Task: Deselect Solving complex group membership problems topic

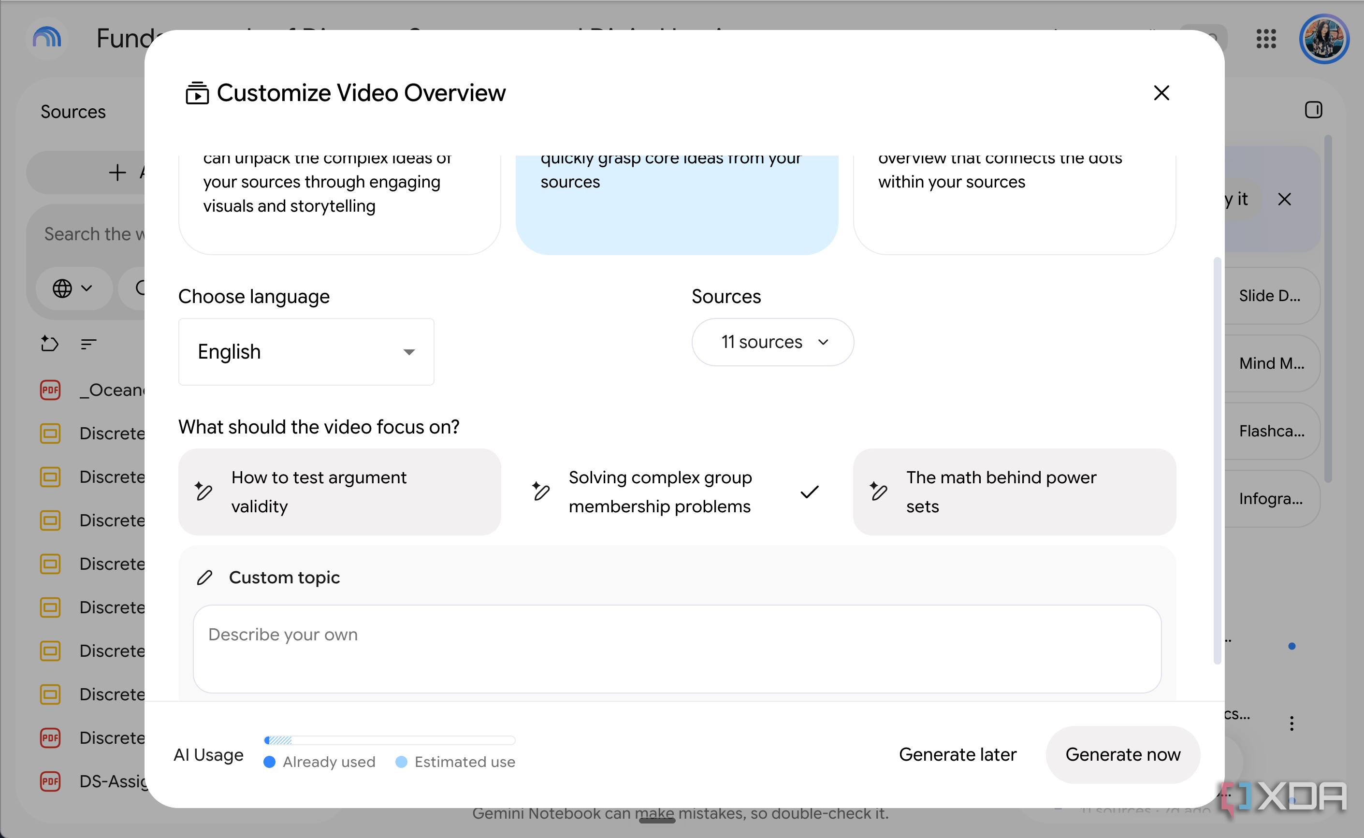Action: [x=676, y=492]
